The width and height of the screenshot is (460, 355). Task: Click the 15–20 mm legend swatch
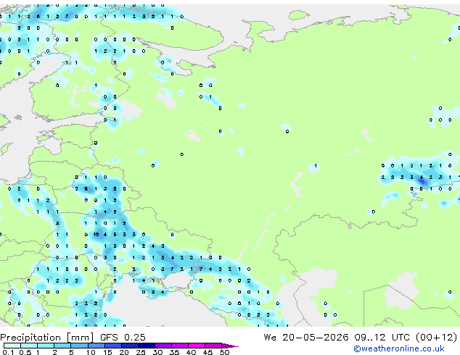tap(113, 346)
